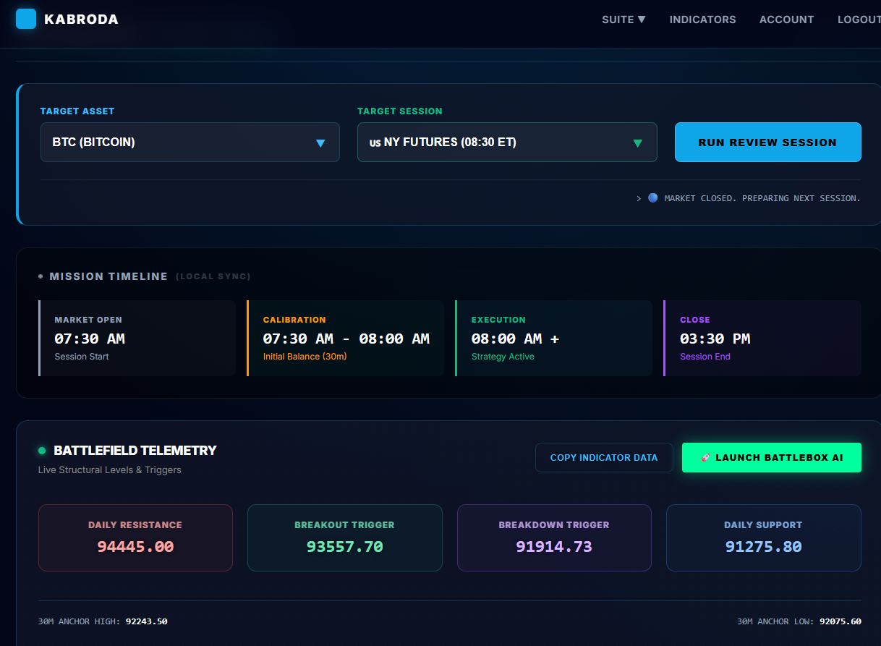Viewport: 881px width, 646px height.
Task: Click the blue orb icon in market status message
Action: [652, 197]
